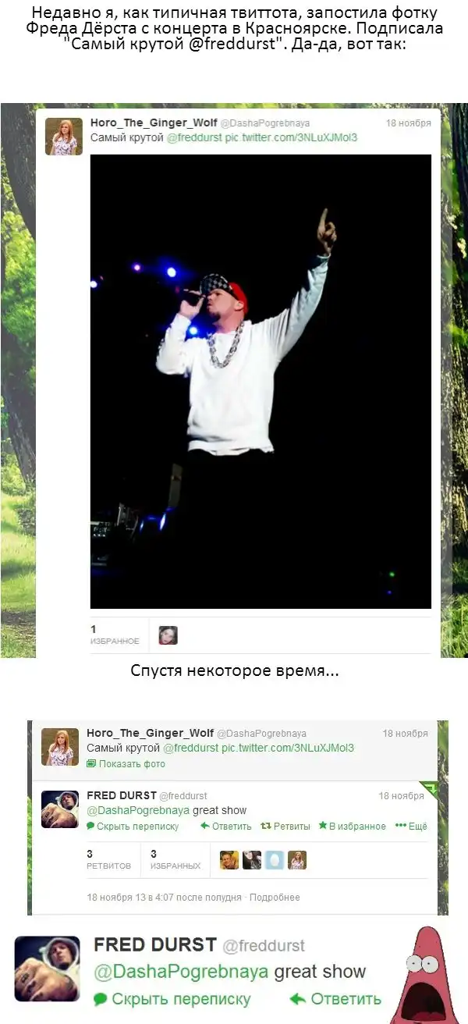Click the Ретвиты retweet icon
This screenshot has width=468, height=1024.
(x=265, y=826)
